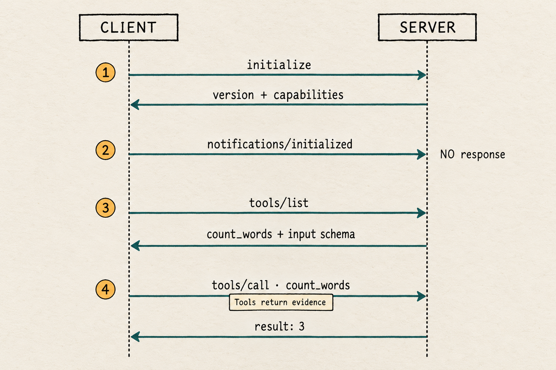Click 'count_words + input schema' text

click(x=281, y=234)
